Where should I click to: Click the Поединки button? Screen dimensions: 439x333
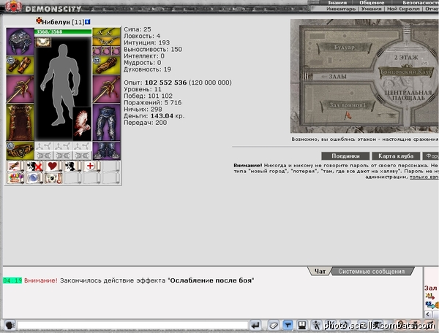pos(345,156)
